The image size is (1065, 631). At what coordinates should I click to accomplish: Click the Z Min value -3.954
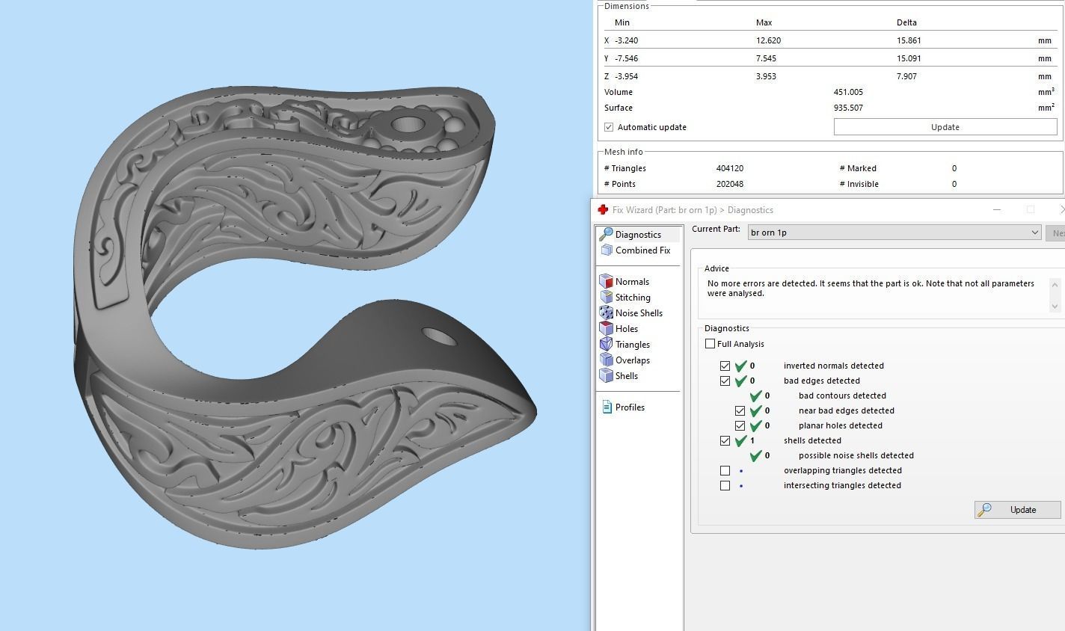tap(626, 76)
